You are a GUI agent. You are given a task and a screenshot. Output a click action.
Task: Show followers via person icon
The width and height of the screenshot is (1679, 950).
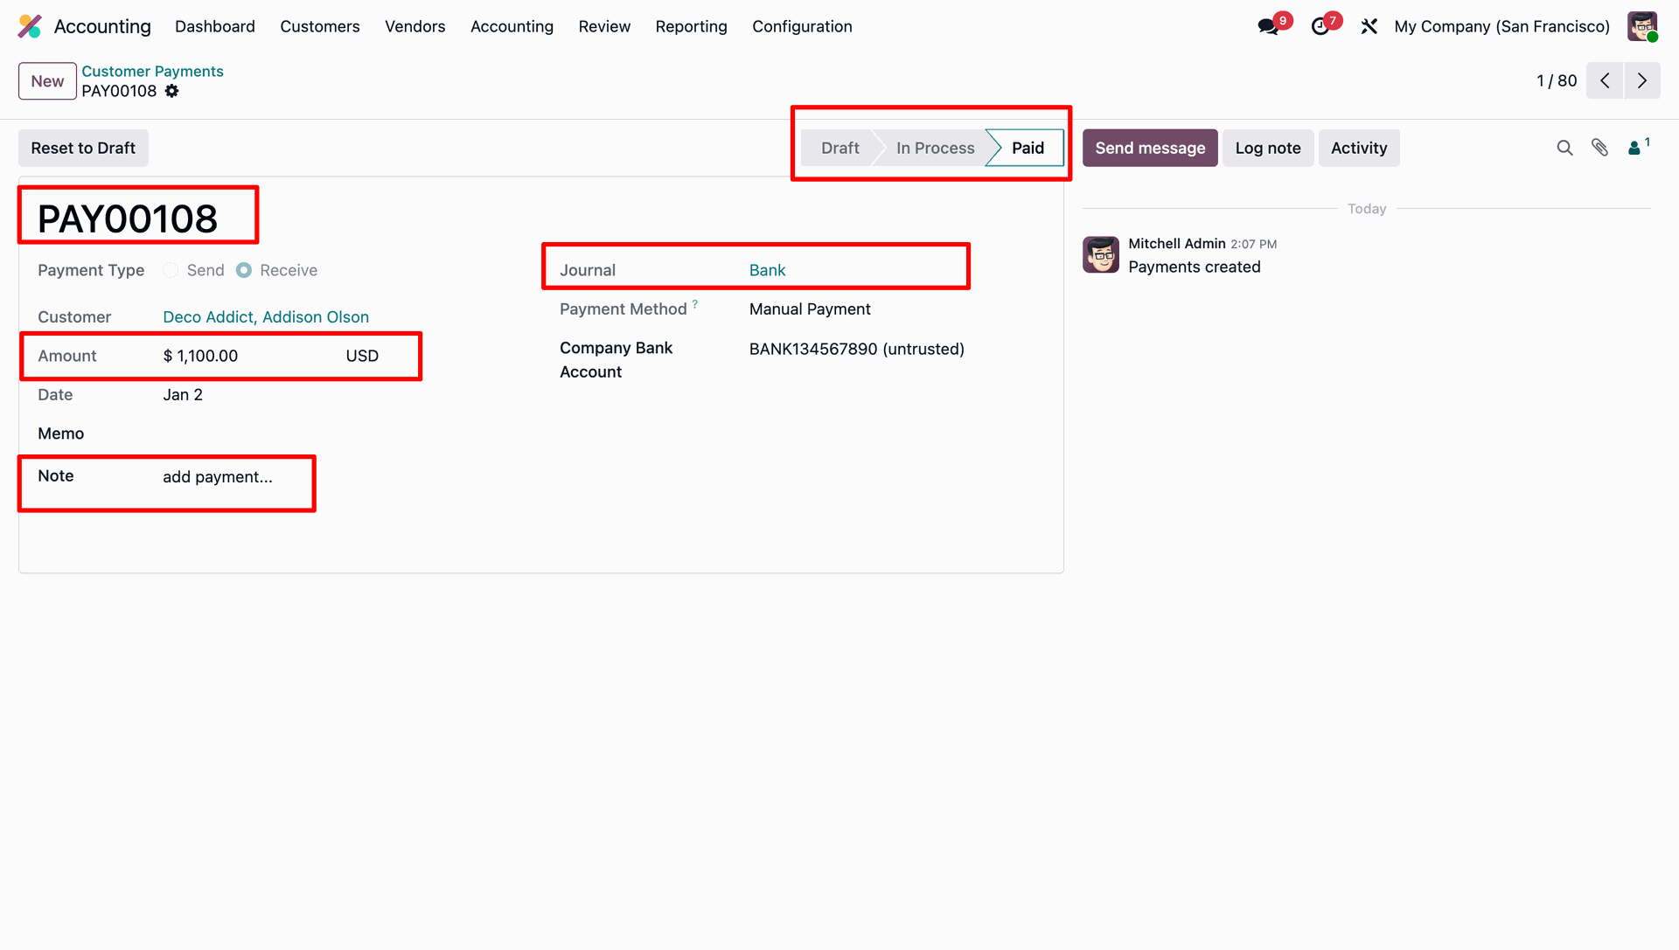point(1635,148)
